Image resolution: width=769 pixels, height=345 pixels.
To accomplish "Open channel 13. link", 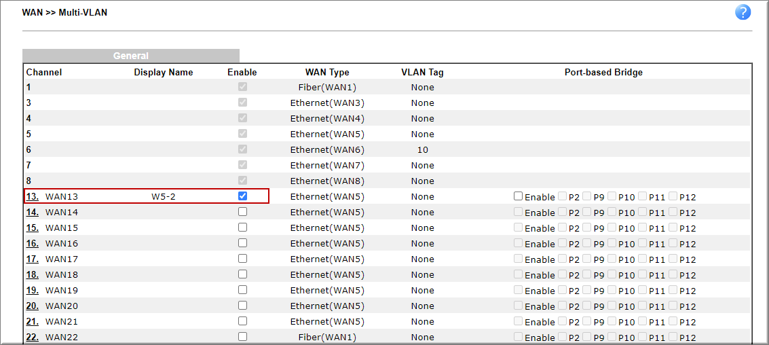I will 33,197.
